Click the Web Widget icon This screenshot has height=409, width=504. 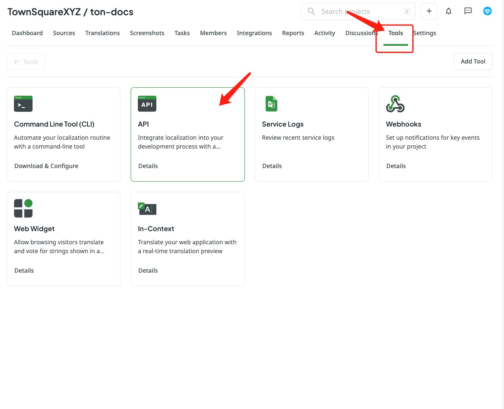pyautogui.click(x=23, y=208)
